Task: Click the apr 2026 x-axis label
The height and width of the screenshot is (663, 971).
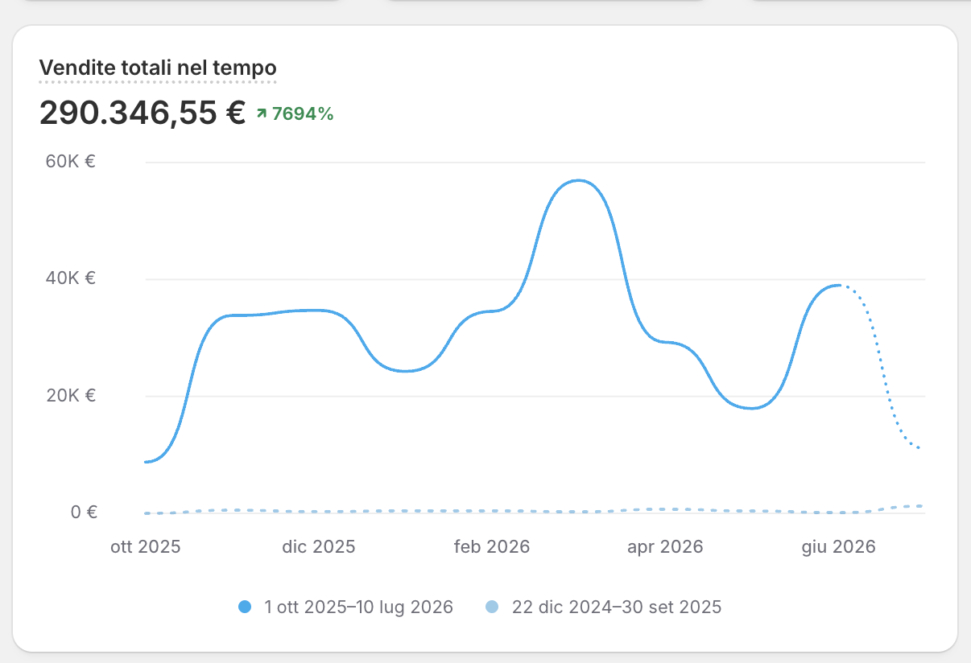Action: [665, 547]
